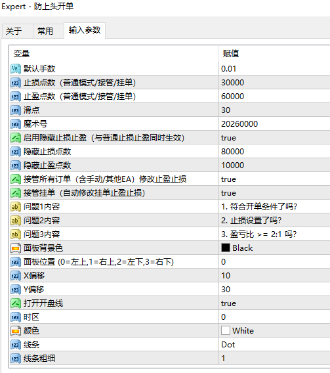Screen dimensions: 330x373
Task: Click the 30000 stop-loss points value field
Action: pyautogui.click(x=274, y=83)
